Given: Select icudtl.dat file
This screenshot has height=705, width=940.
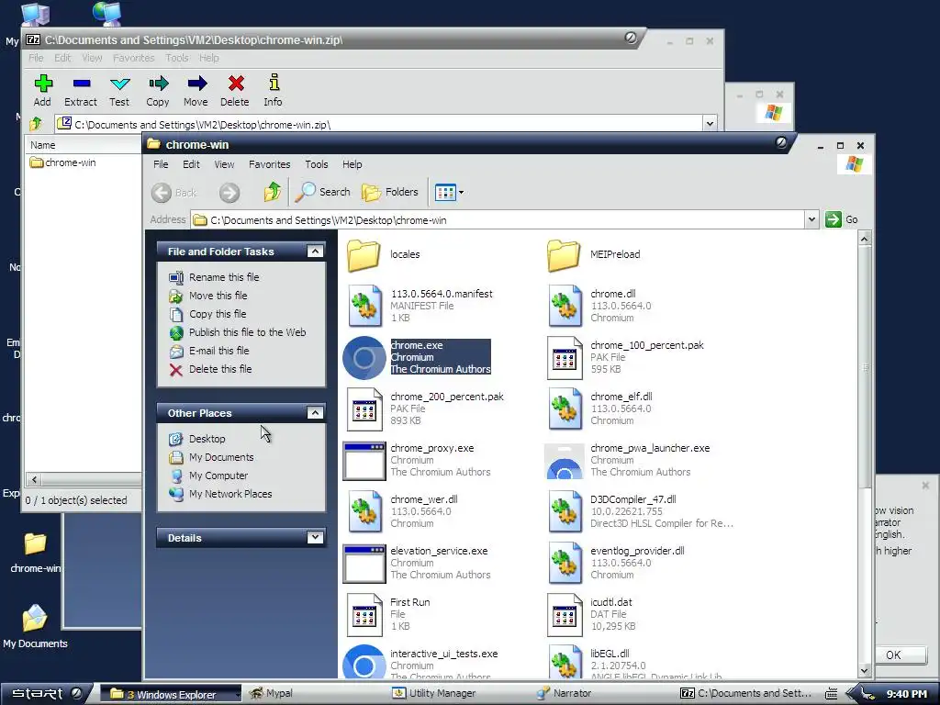Looking at the screenshot, I should (x=591, y=614).
